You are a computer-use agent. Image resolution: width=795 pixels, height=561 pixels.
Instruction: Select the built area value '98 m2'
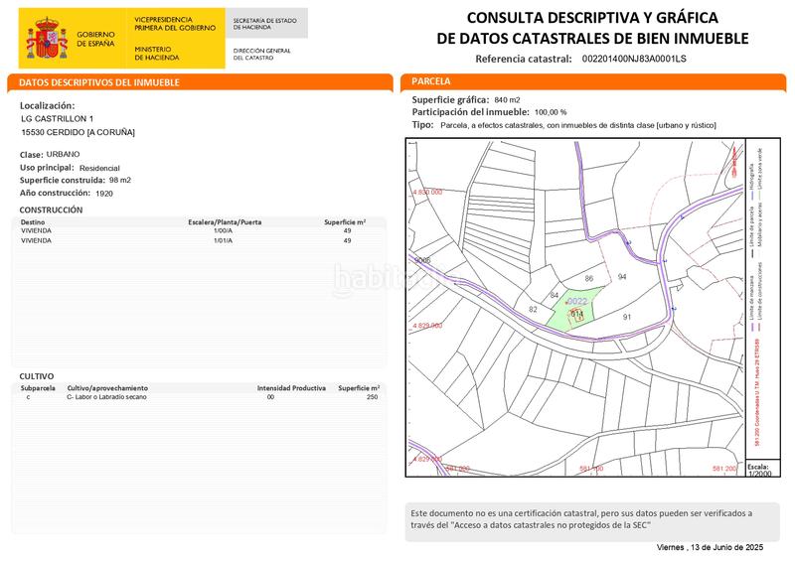[x=120, y=180]
